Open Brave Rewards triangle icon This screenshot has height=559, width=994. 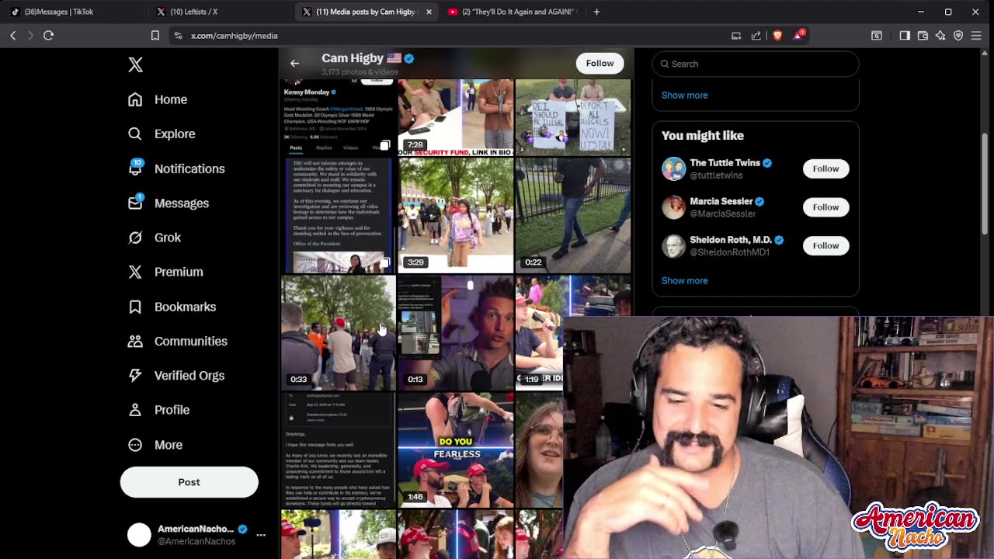coord(798,36)
